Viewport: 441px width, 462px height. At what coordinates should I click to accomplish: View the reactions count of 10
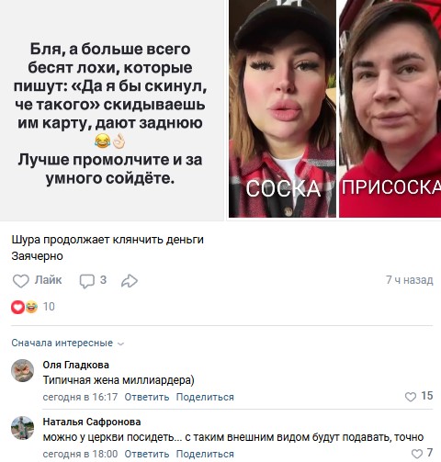(x=49, y=307)
